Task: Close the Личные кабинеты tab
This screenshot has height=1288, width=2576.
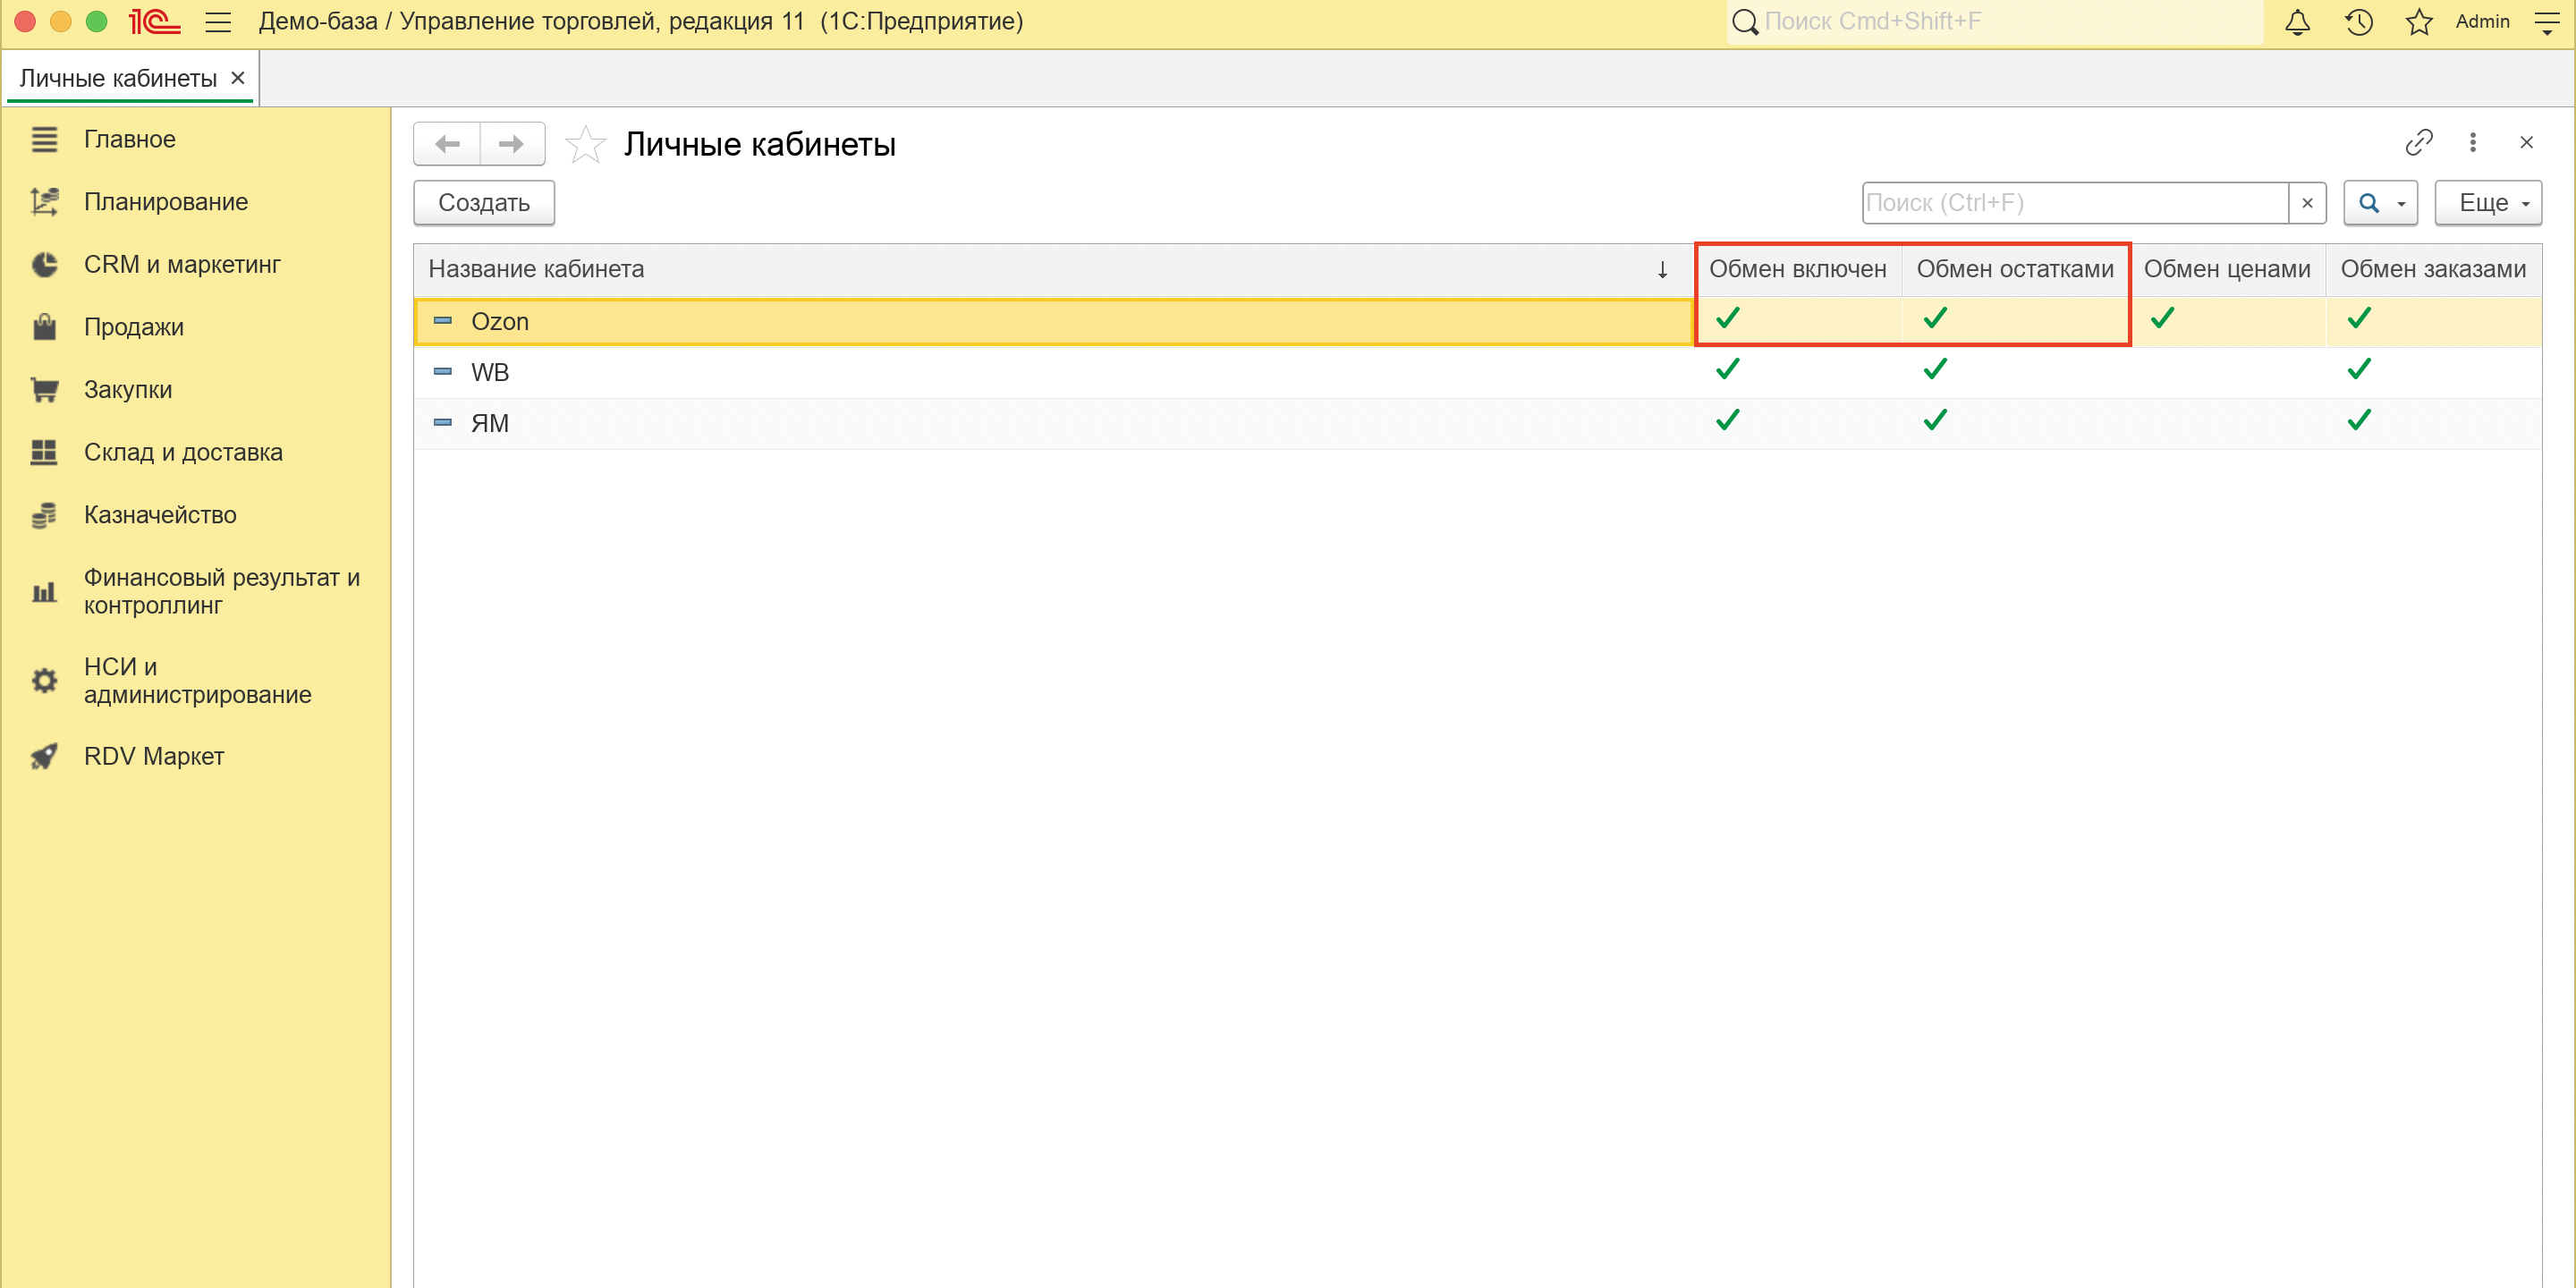Action: point(238,78)
